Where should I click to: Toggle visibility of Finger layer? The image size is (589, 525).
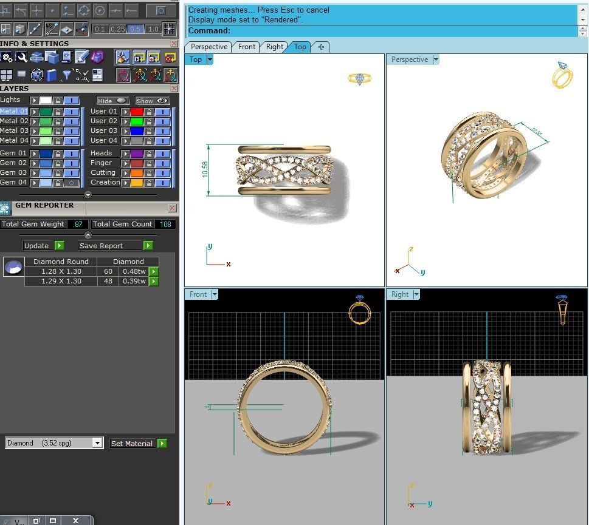point(163,163)
